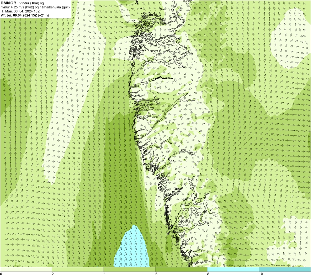Click the scale label '6'
Viewport: 311px width, 276px height.
click(x=156, y=274)
